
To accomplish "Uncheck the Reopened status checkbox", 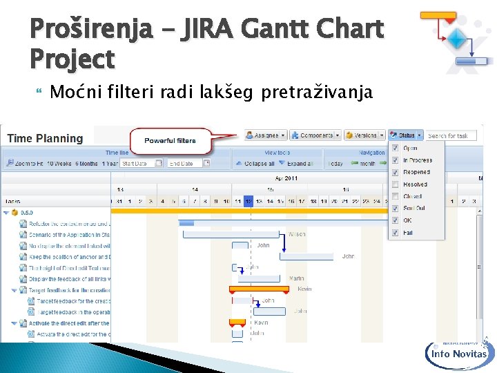I will (395, 172).
